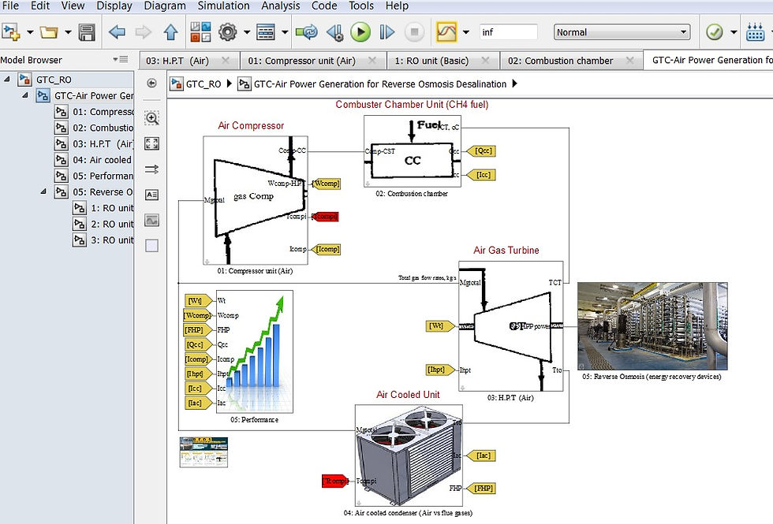Screen dimensions: 773x524
Task: Create a new model from the toolbar
Action: click(x=11, y=32)
